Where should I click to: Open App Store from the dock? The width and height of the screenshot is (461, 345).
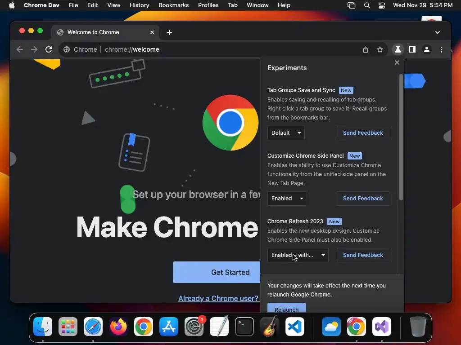(169, 327)
